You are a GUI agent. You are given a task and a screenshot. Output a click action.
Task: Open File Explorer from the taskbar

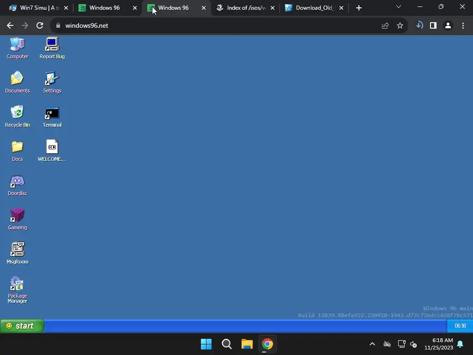click(x=247, y=344)
